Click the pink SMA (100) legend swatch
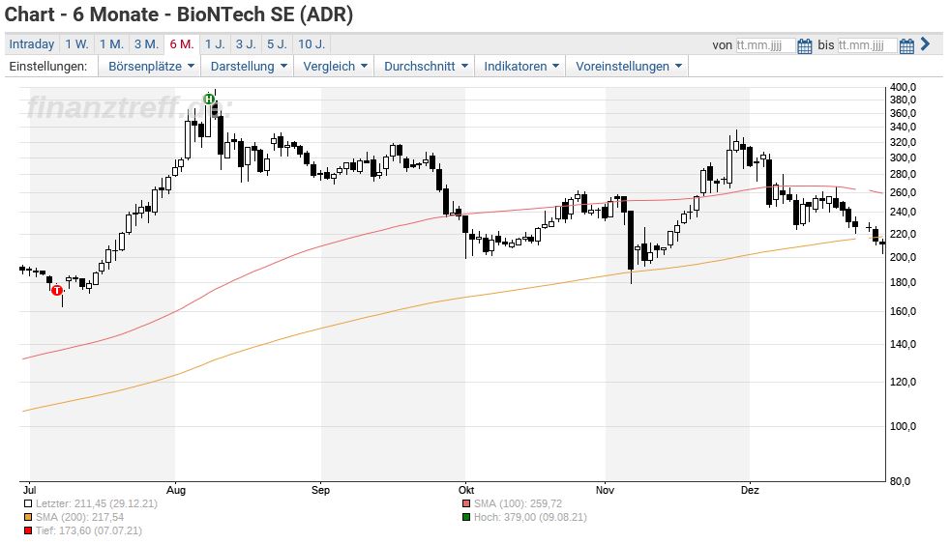Screen dimensions: 950x544 click(x=466, y=503)
